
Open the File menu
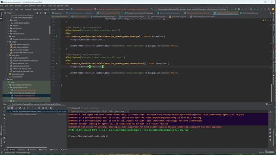[x=2, y=6]
